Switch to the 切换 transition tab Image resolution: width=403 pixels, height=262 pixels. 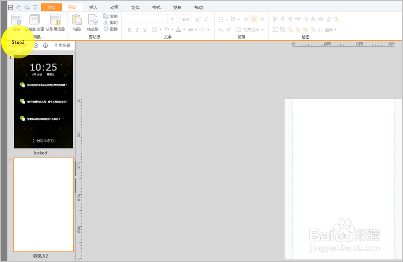click(x=135, y=7)
